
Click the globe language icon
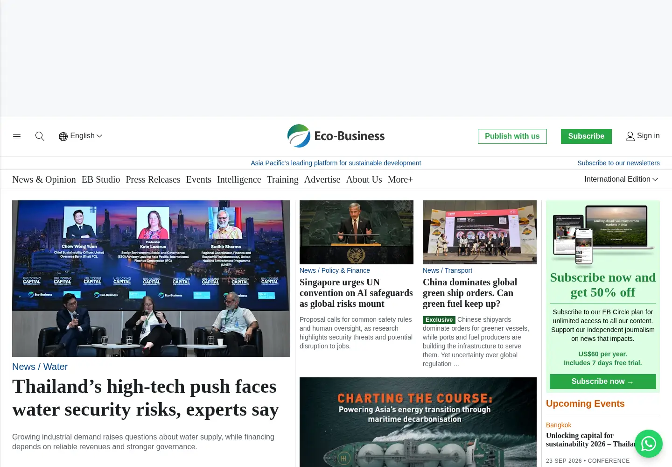pyautogui.click(x=63, y=136)
